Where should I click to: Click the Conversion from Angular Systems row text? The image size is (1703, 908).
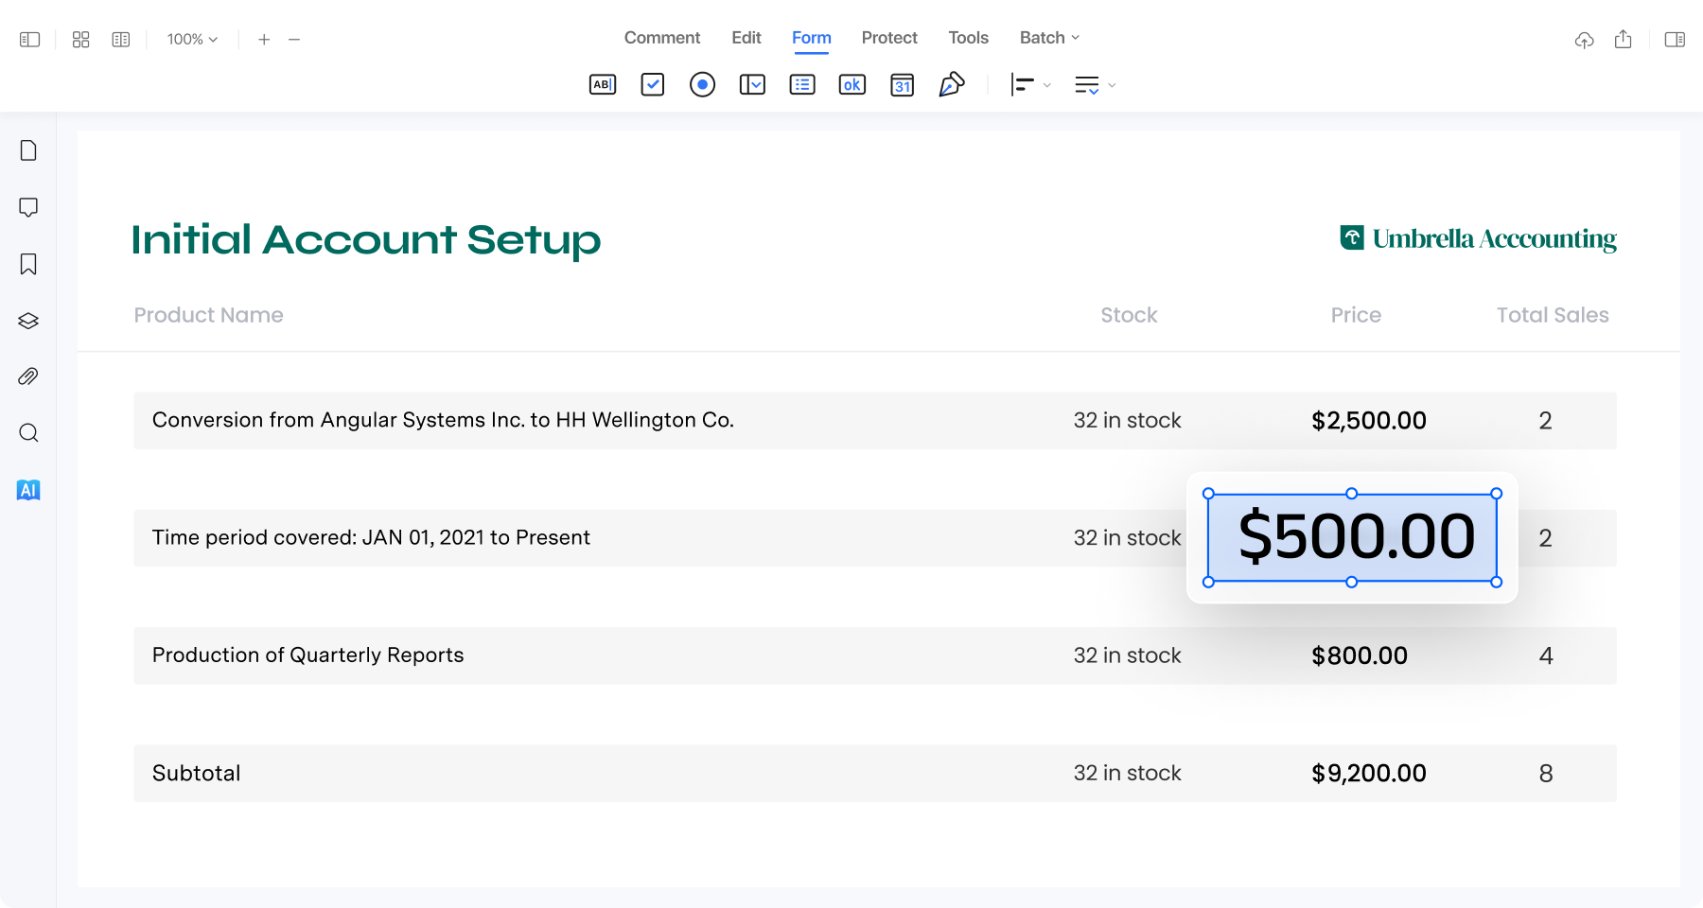(x=443, y=420)
